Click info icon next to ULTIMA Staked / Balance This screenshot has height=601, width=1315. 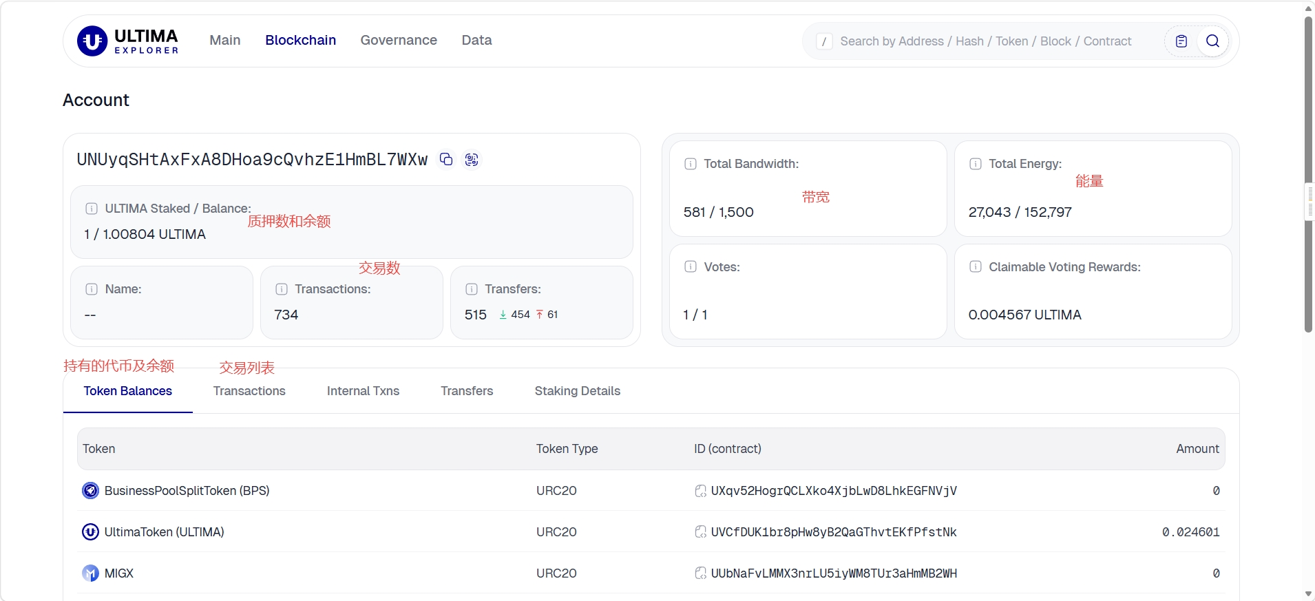pos(92,209)
